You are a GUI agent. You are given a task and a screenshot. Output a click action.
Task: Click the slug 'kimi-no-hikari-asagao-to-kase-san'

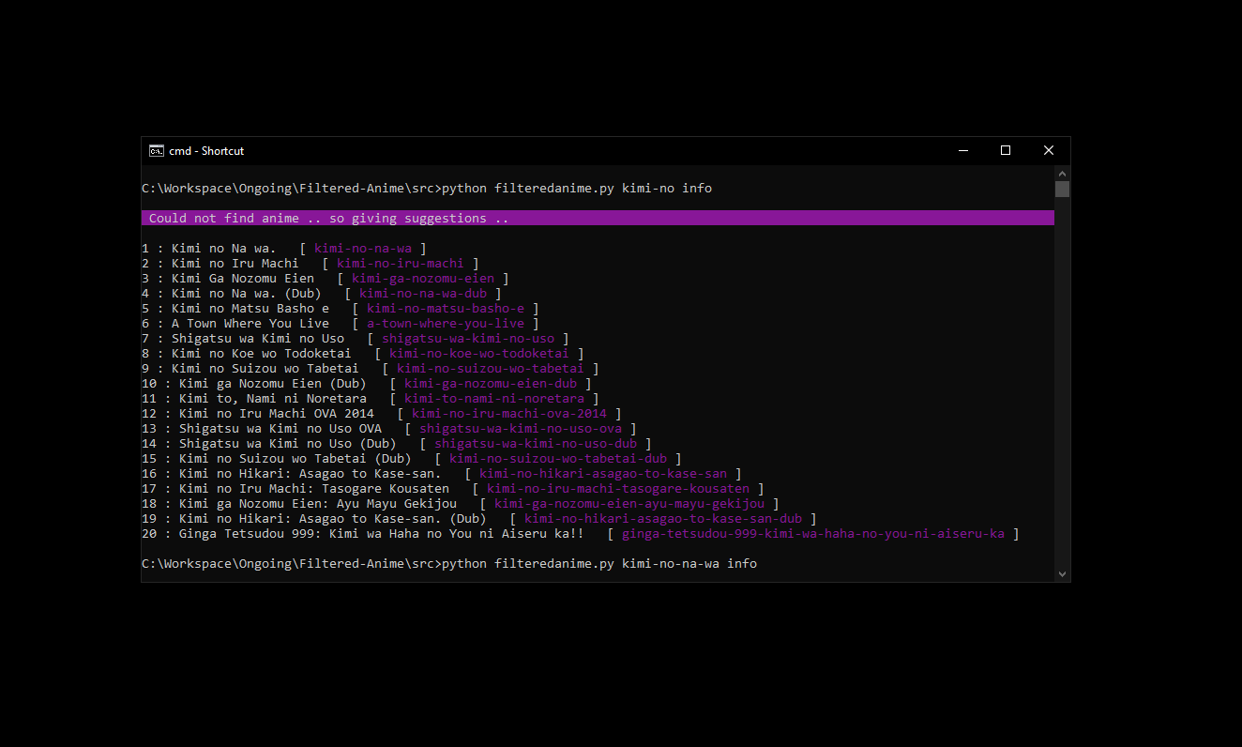[603, 474]
